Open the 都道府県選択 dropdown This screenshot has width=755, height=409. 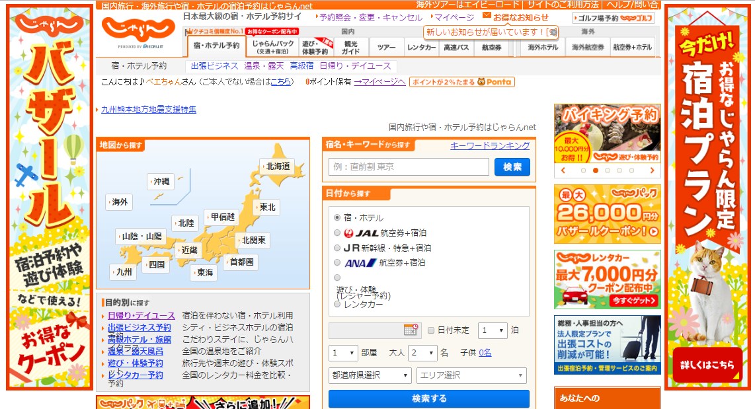tap(370, 375)
